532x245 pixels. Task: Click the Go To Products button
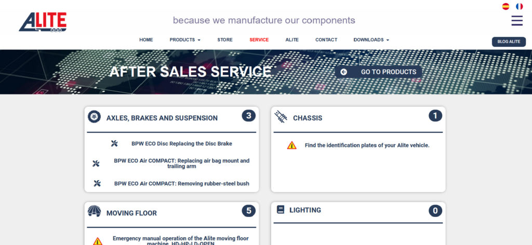coord(378,72)
